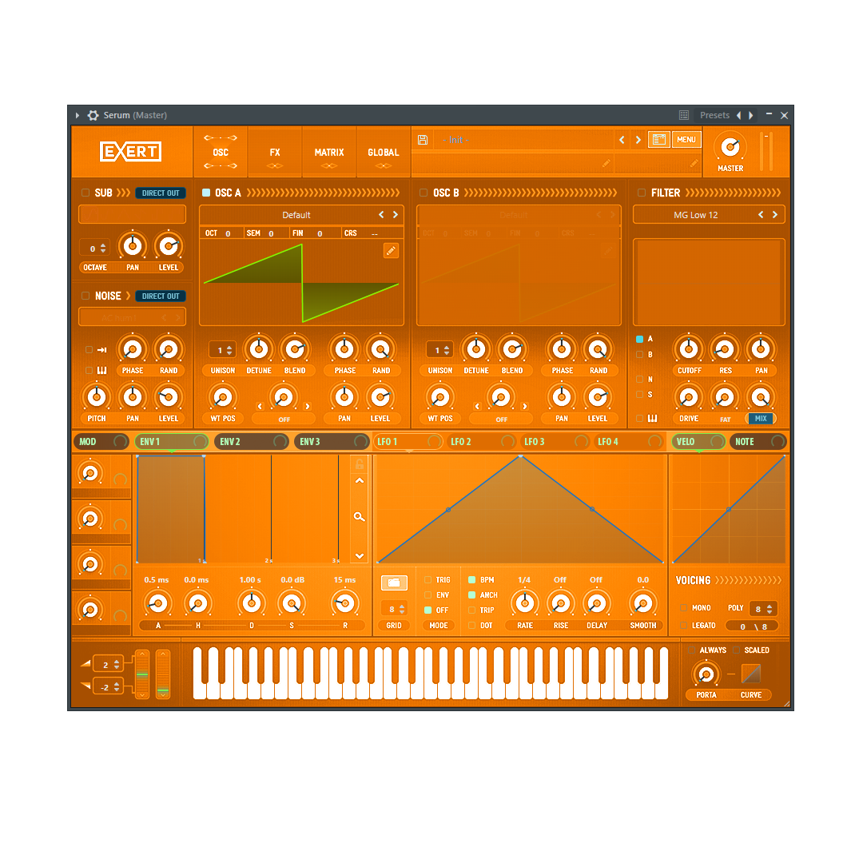Toggle the FILTER enable checkbox
This screenshot has height=863, width=863.
[642, 193]
